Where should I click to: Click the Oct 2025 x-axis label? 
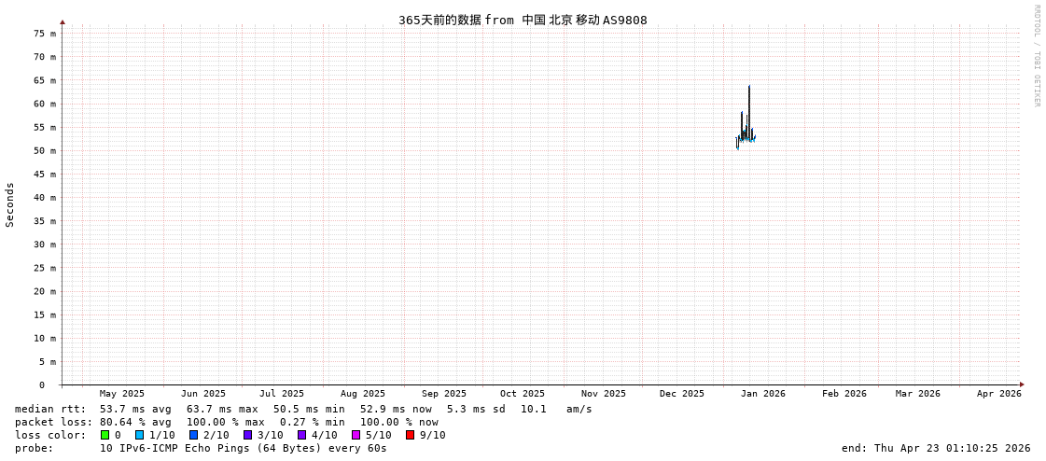[x=522, y=394]
